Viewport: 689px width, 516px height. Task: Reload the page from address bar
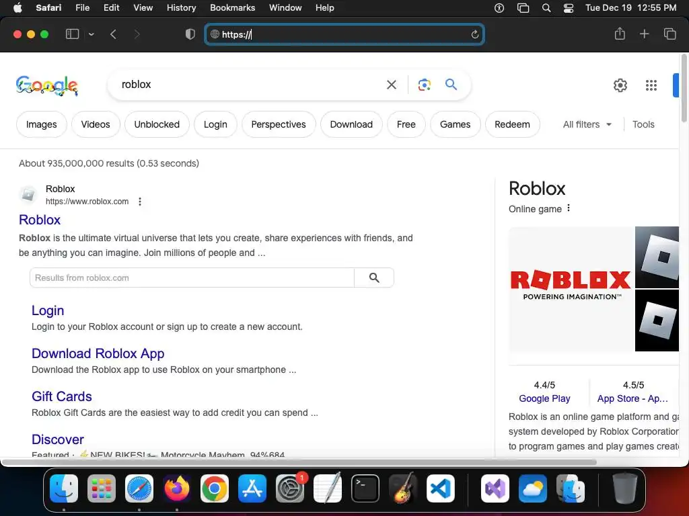pyautogui.click(x=474, y=35)
